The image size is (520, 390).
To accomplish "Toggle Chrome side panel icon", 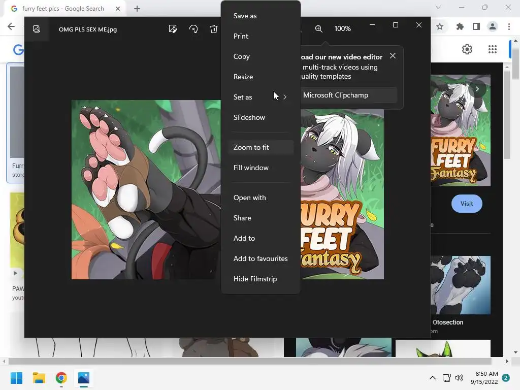I will point(476,26).
